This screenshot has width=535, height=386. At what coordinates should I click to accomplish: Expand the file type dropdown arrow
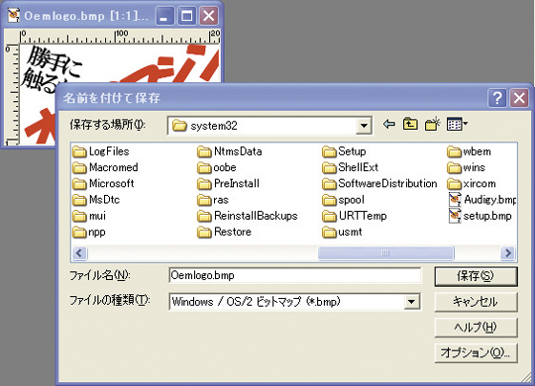[411, 302]
